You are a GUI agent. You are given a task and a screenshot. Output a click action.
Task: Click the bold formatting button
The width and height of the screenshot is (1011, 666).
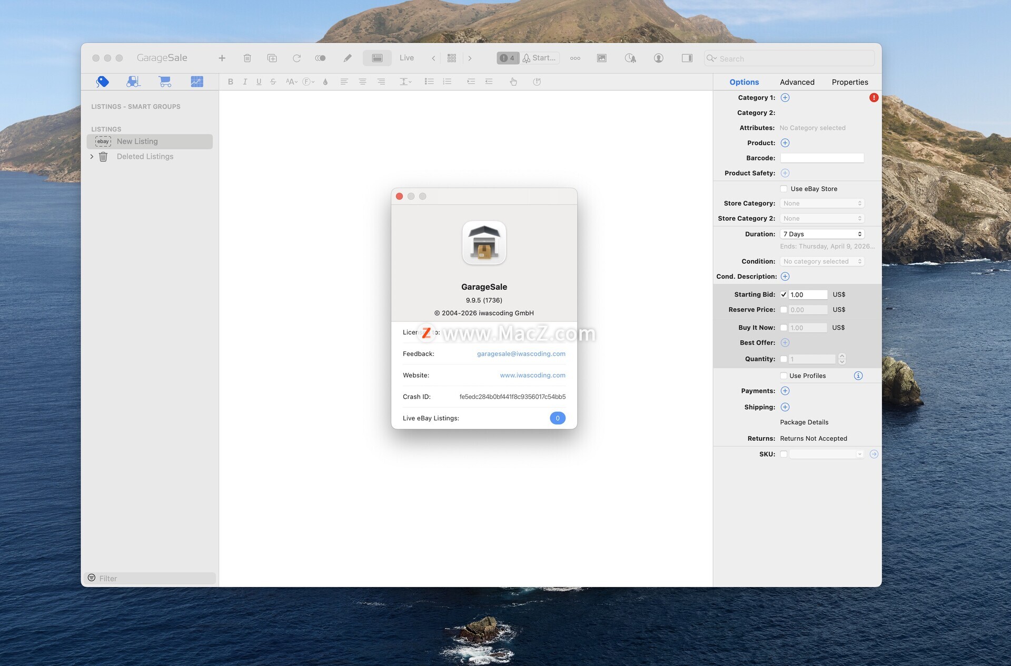point(230,82)
